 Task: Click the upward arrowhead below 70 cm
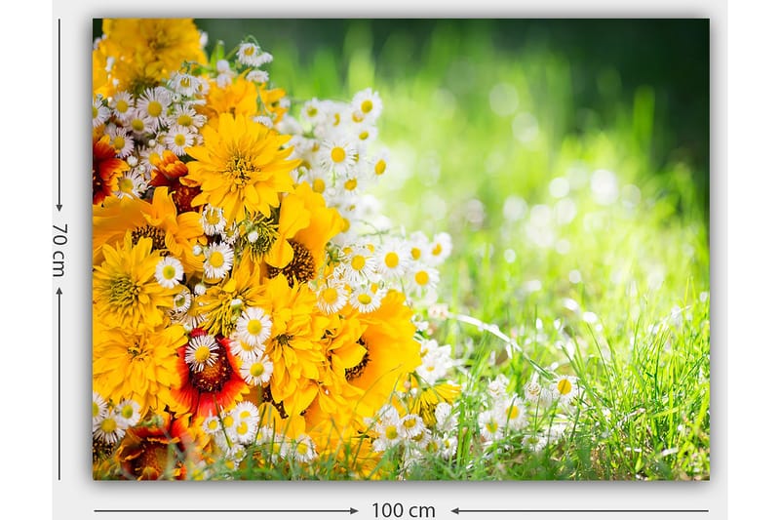(59, 293)
